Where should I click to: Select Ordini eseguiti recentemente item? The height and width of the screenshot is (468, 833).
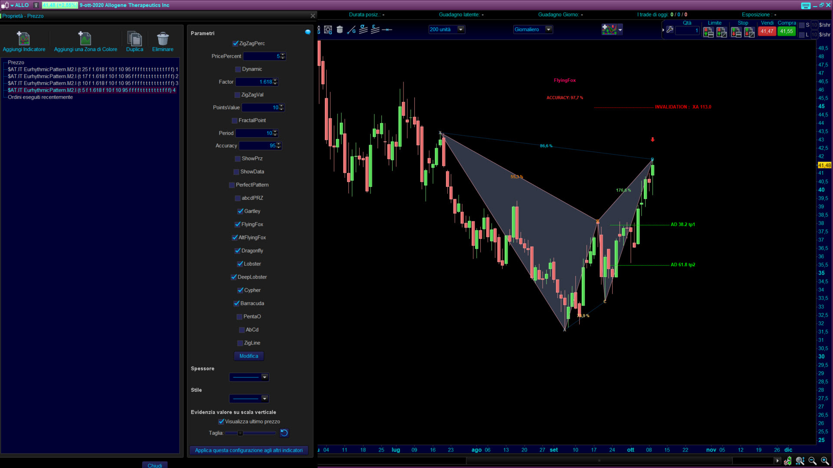[40, 97]
